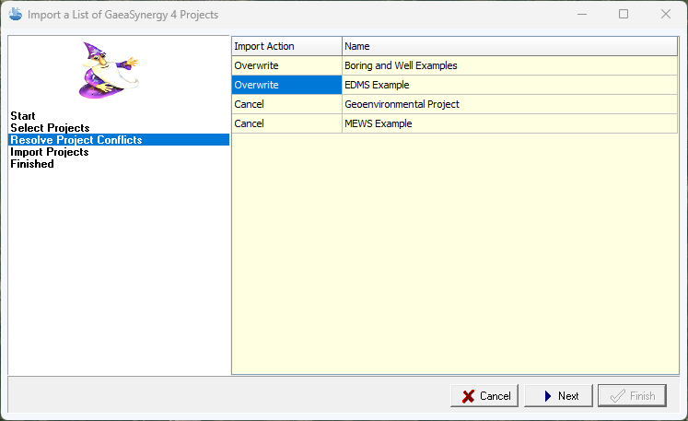Screen dimensions: 688x421
Task: Select the Start wizard step
Action: pyautogui.click(x=23, y=116)
